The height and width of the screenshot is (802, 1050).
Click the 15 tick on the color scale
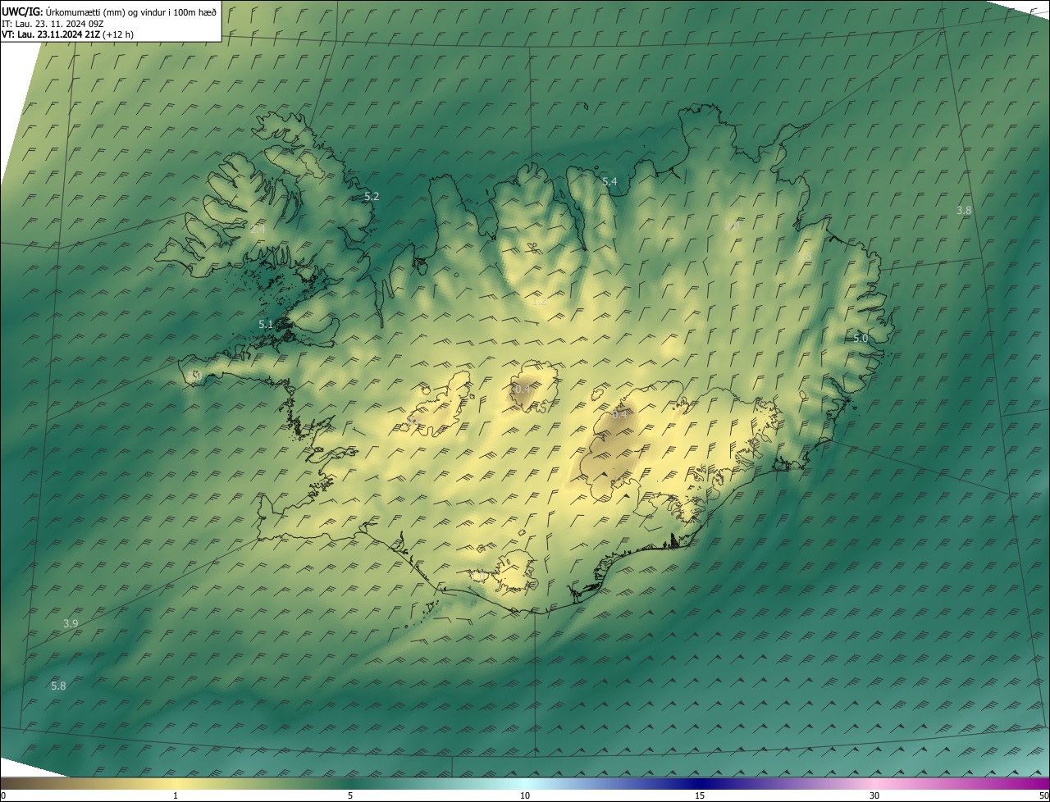[700, 795]
